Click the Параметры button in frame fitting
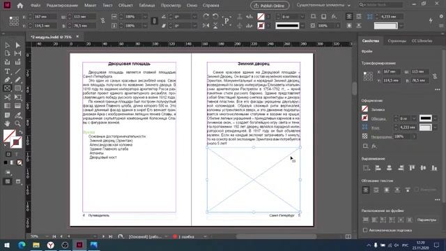This screenshot has width=446, height=251. (426, 220)
